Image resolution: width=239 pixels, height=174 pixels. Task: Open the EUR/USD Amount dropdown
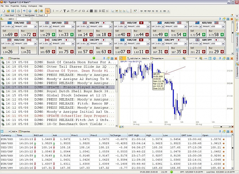35,26
